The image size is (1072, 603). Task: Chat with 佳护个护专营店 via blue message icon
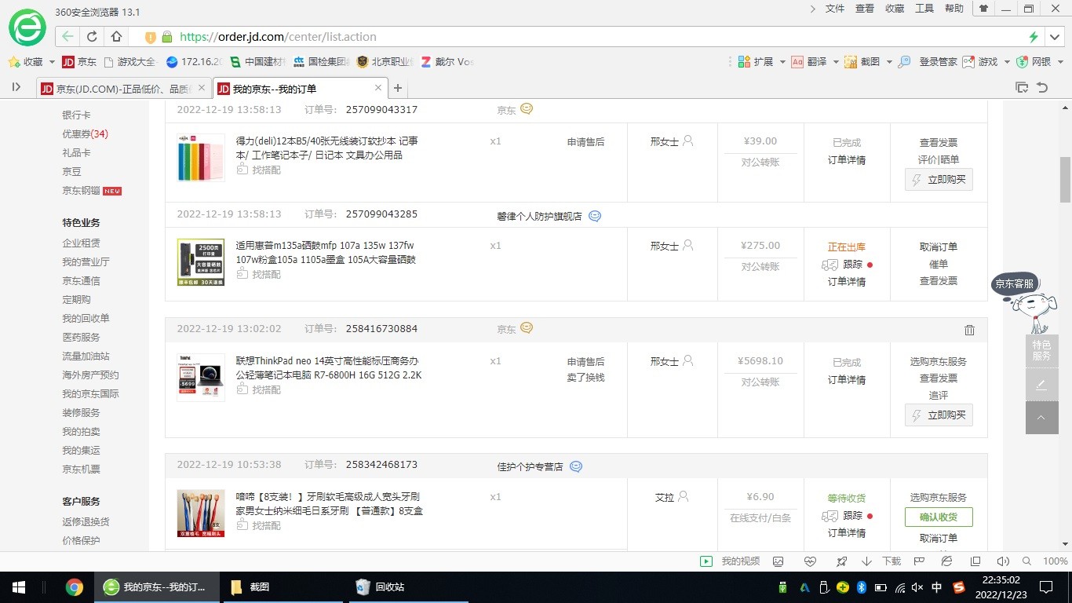pyautogui.click(x=576, y=466)
